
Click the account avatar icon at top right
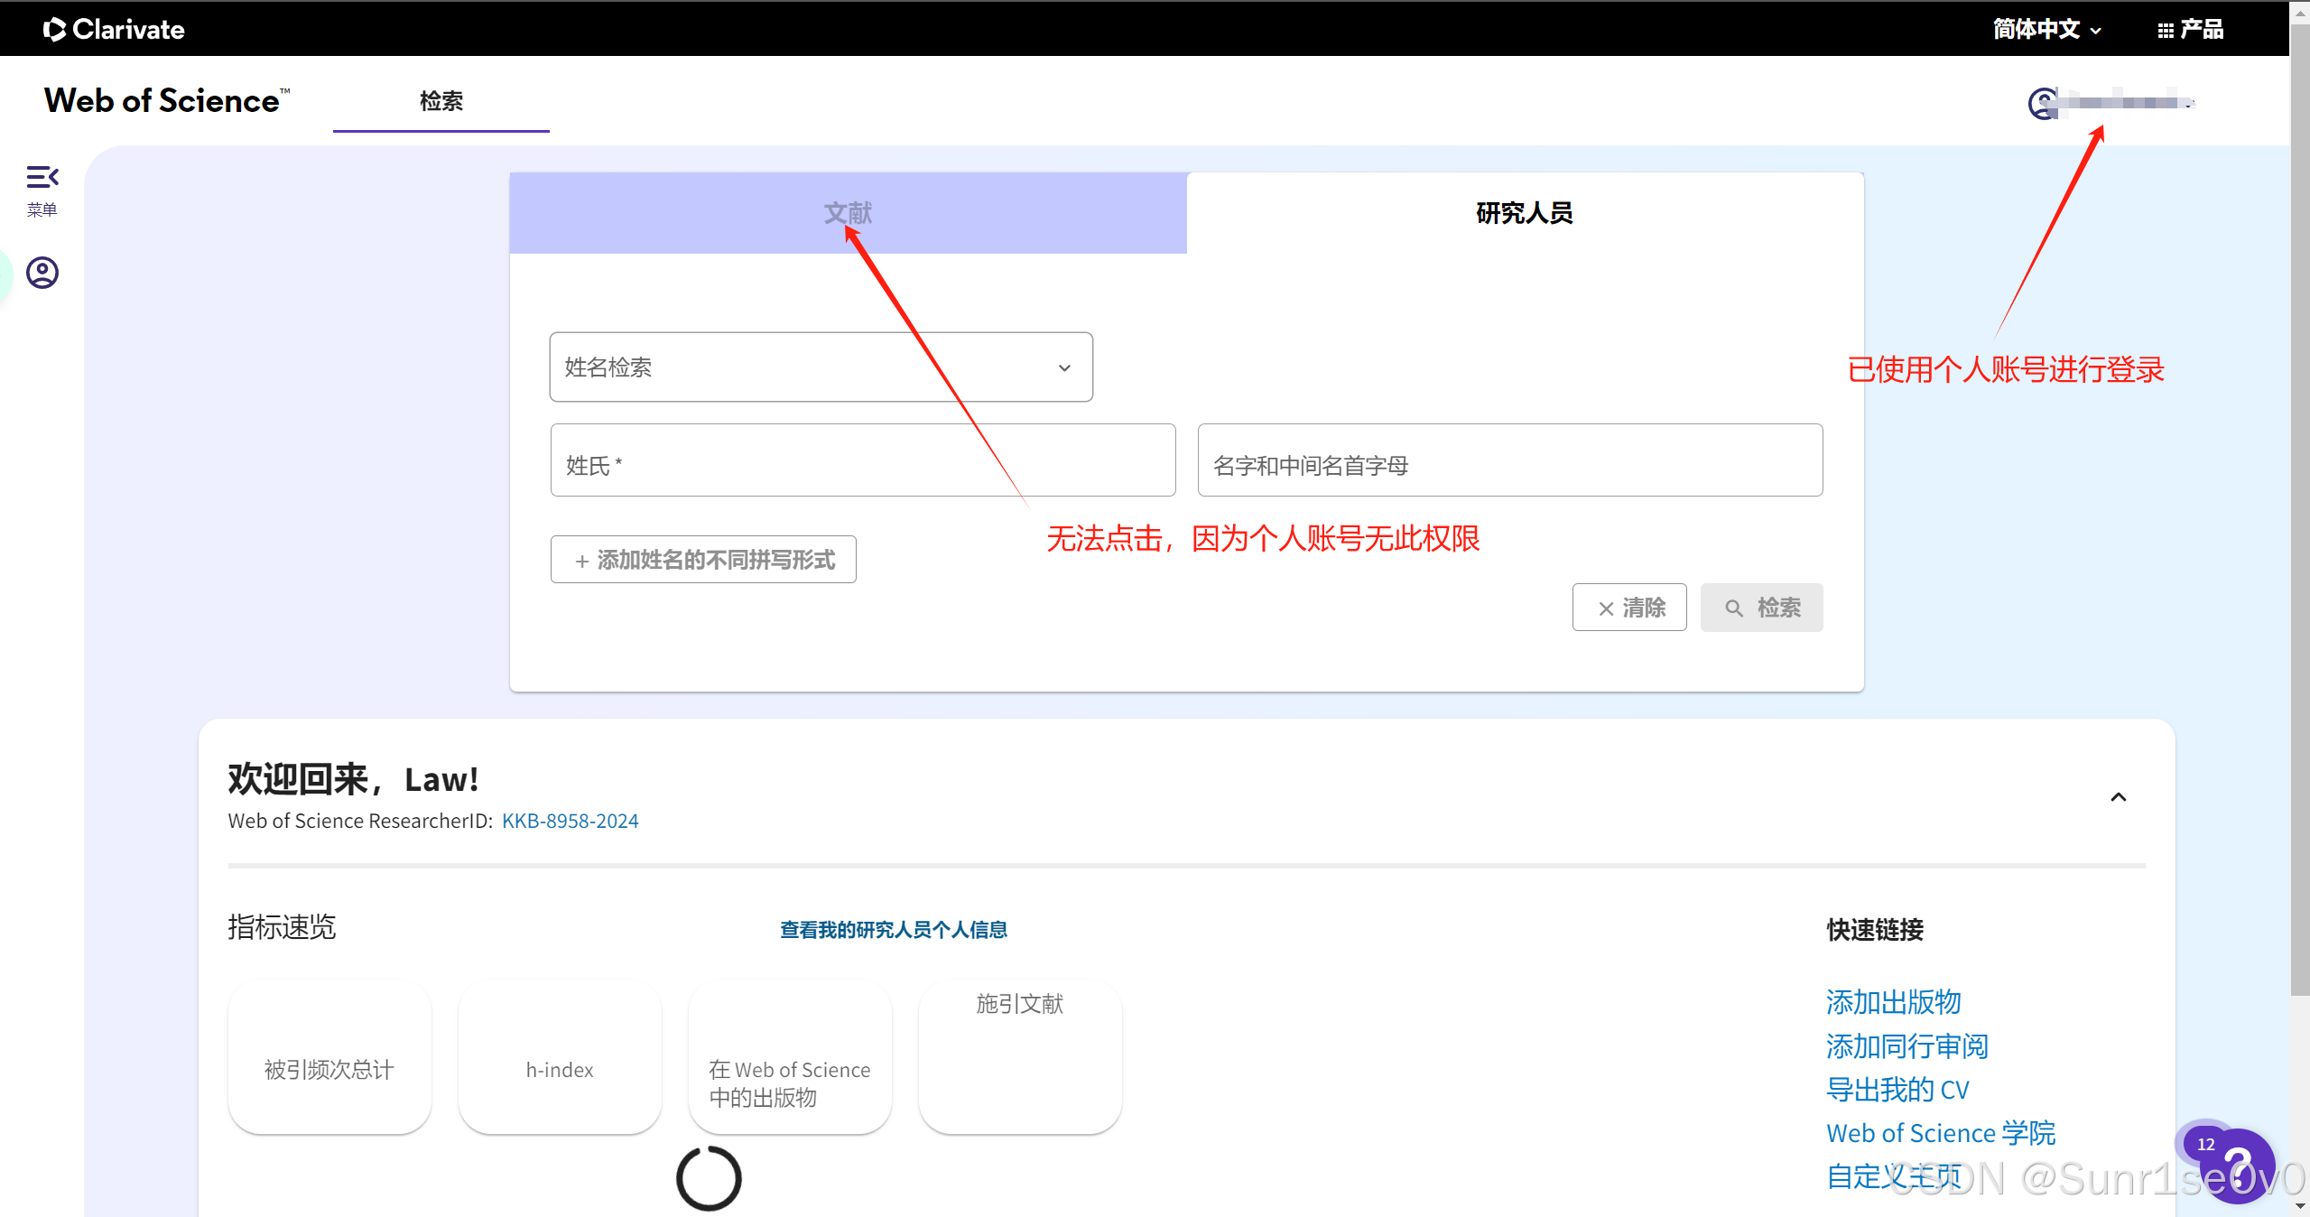pyautogui.click(x=2043, y=103)
